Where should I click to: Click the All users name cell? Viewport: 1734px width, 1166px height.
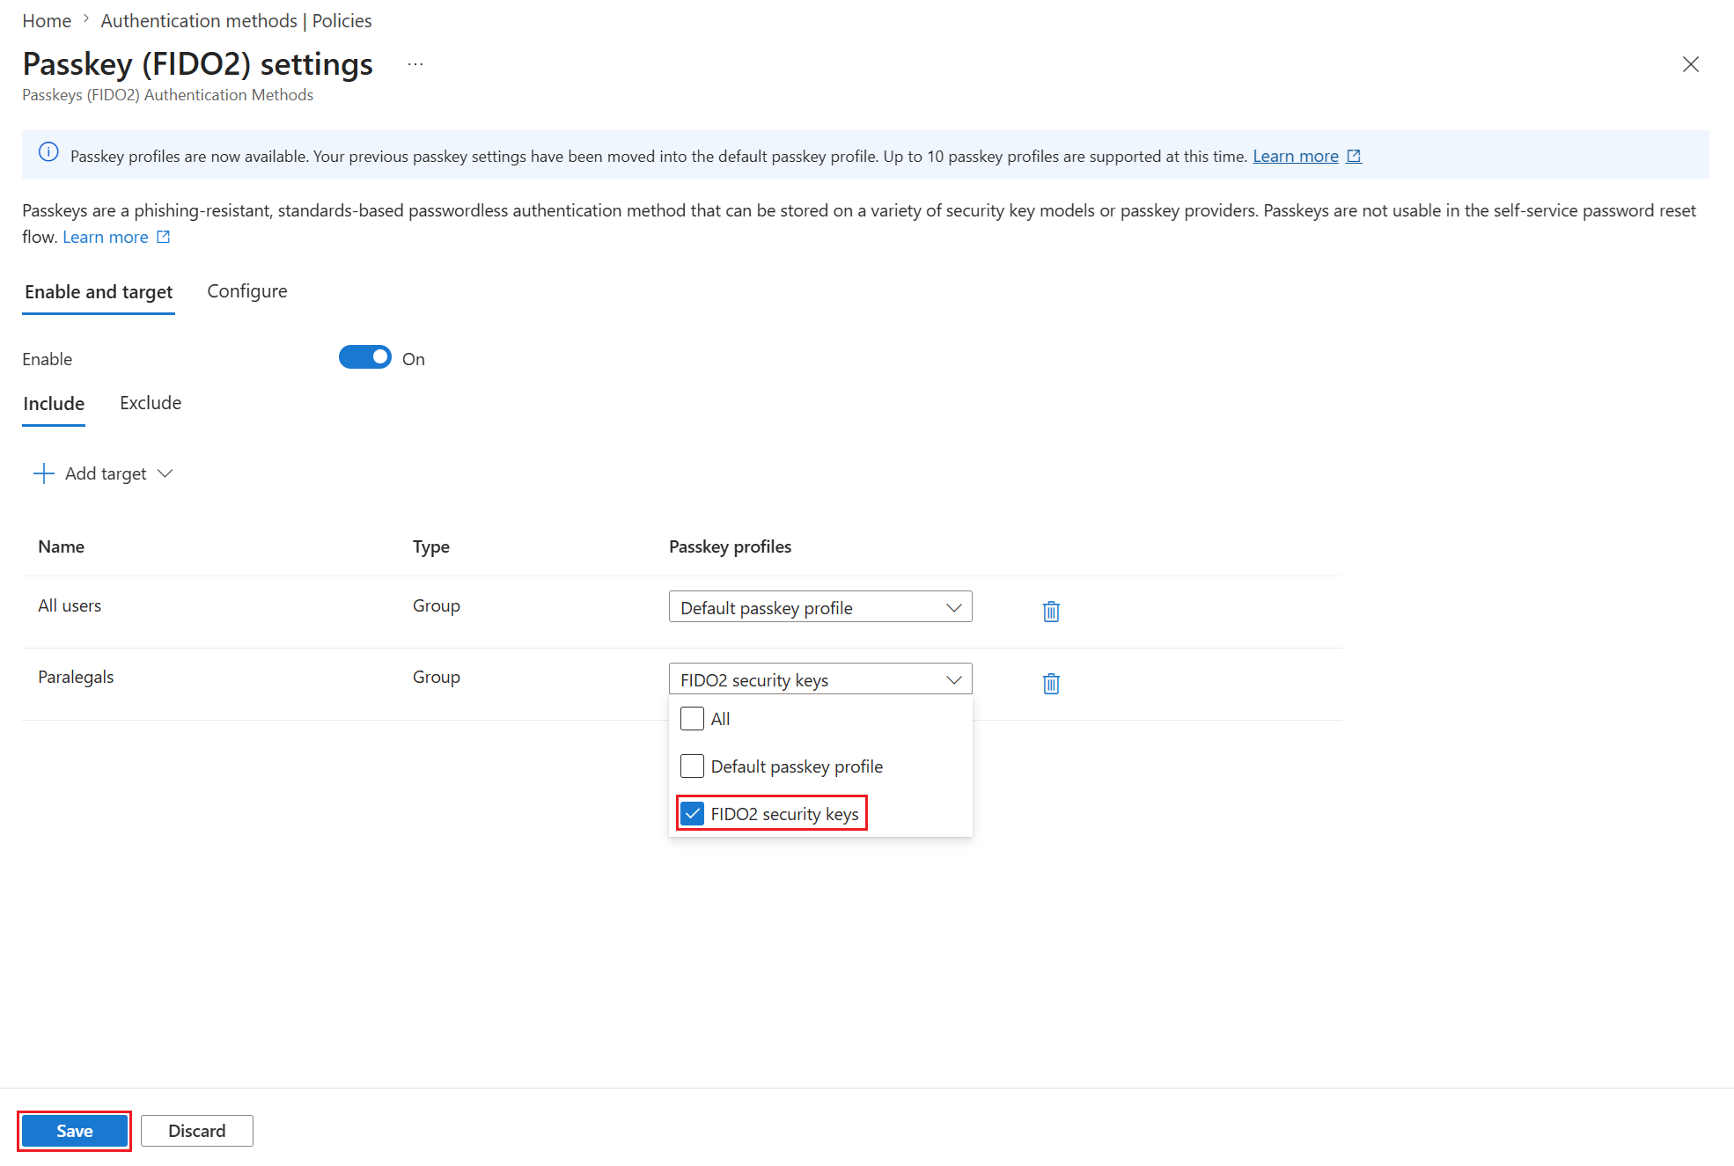(70, 605)
